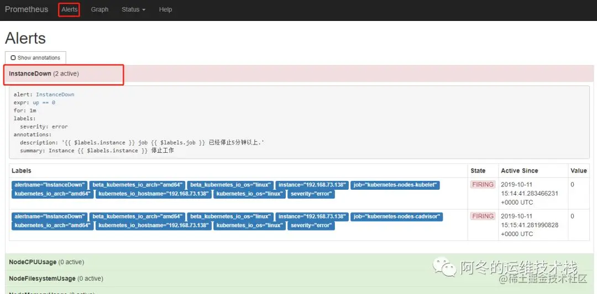Select alertname label in cadvisor alert row
Image resolution: width=597 pixels, height=294 pixels.
[x=50, y=217]
